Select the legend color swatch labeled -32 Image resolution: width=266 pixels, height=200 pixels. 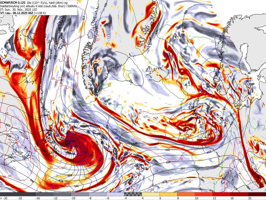coord(27,194)
